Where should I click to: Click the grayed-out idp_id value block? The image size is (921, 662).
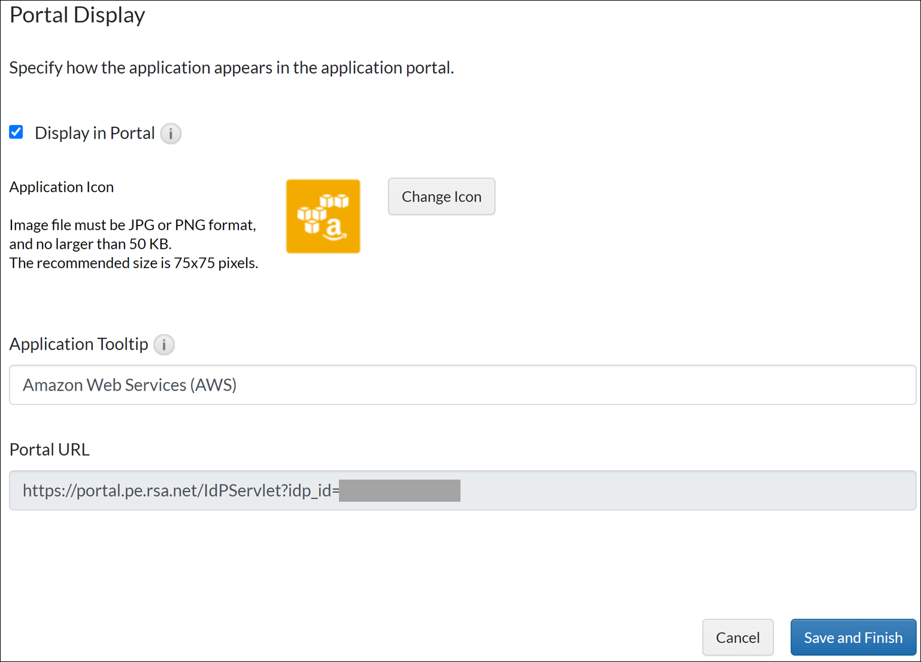coord(399,491)
